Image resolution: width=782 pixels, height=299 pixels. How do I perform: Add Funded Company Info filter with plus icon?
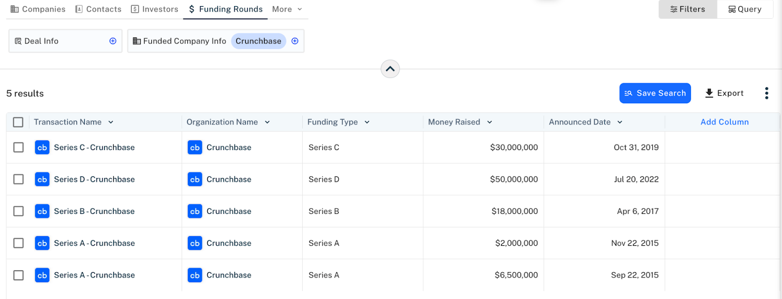point(295,41)
